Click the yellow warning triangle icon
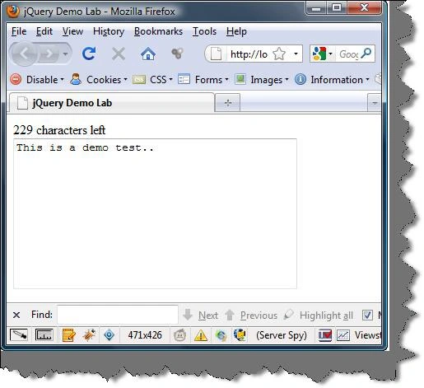This screenshot has height=388, width=424. tap(201, 335)
